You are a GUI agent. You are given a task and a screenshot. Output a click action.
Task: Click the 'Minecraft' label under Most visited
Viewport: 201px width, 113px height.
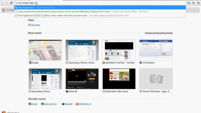pyautogui.click(x=73, y=91)
